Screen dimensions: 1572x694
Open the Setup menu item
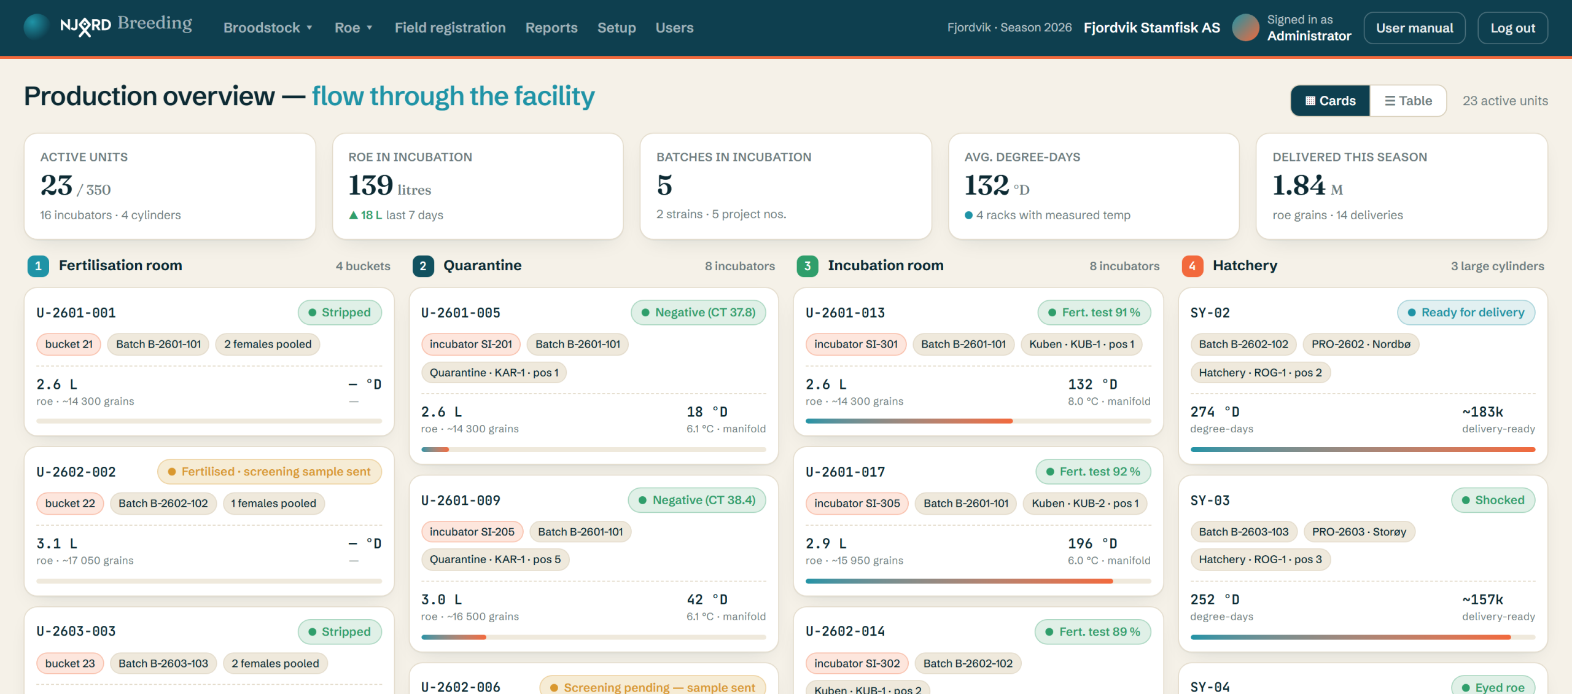coord(617,28)
